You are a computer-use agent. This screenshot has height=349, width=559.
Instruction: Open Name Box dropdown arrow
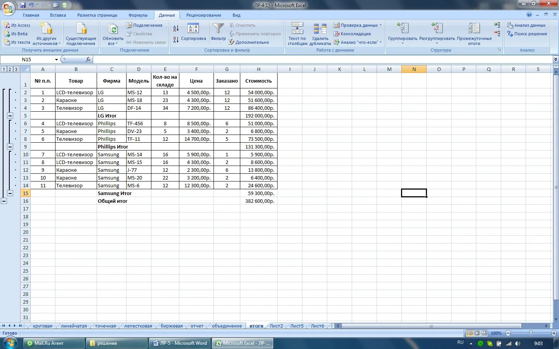click(x=56, y=59)
